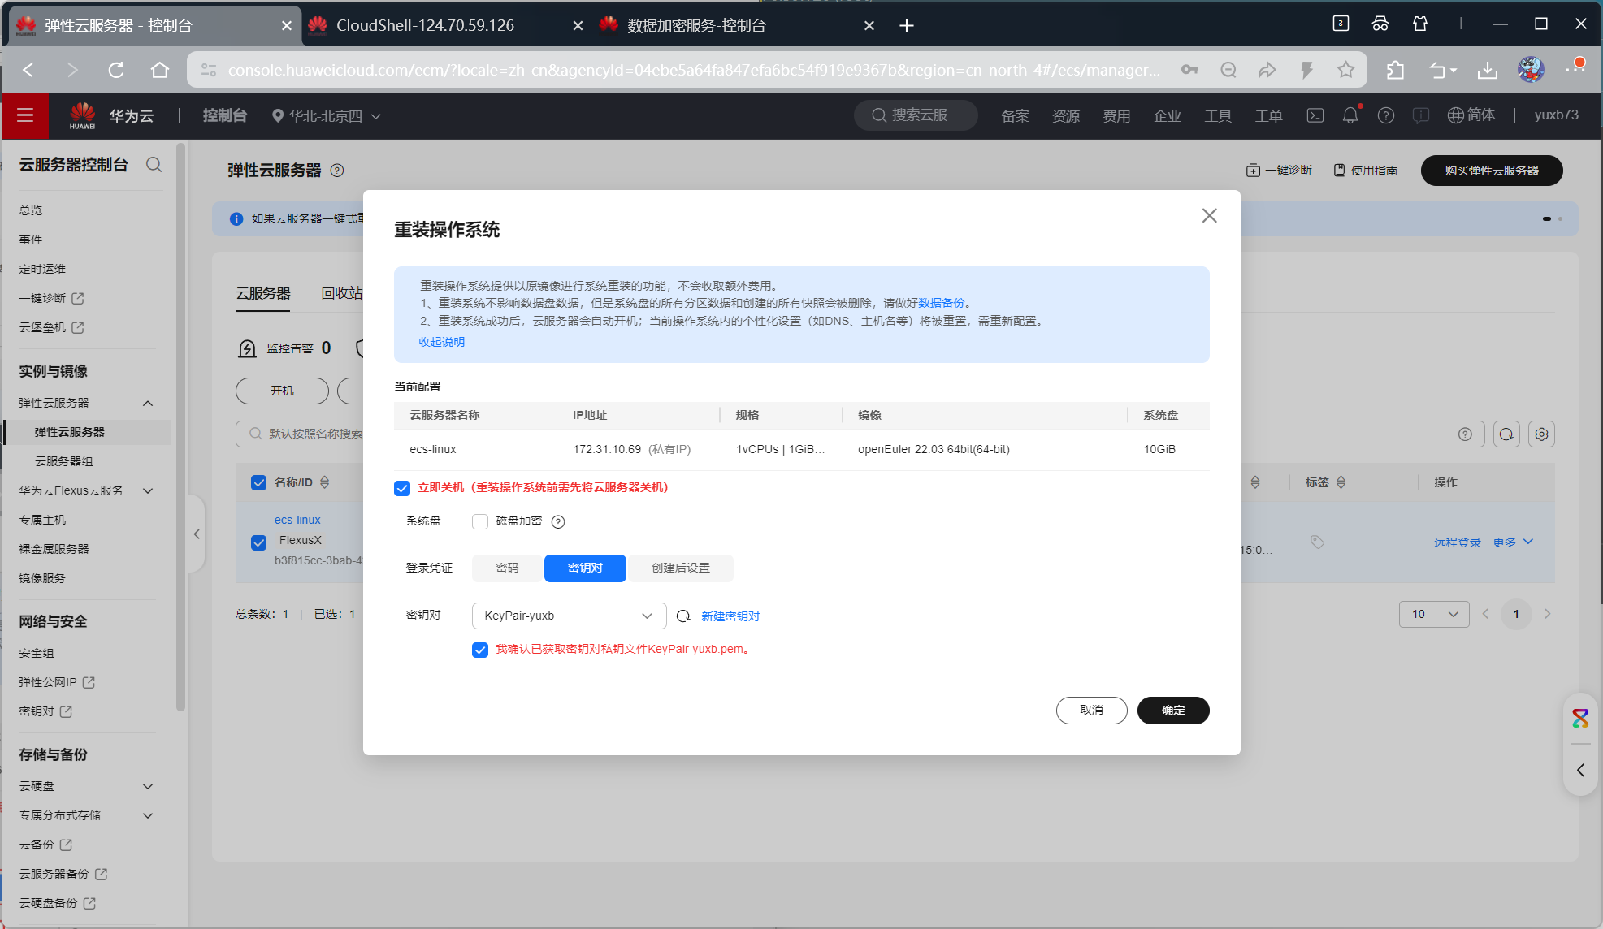
Task: Click help icon next to disk encryption
Action: pos(558,521)
